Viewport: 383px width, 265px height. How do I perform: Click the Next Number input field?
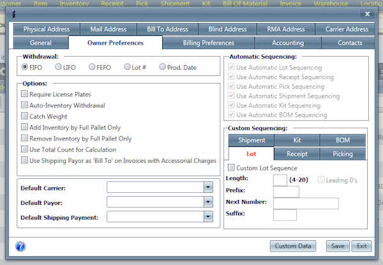click(306, 204)
